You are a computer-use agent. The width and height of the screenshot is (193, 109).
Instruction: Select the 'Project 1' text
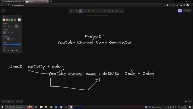[95, 37]
